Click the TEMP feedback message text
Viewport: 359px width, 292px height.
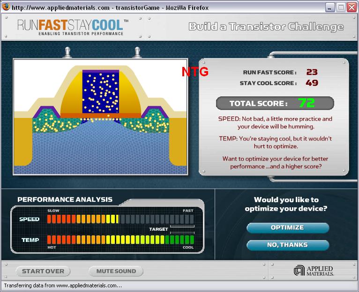276,142
